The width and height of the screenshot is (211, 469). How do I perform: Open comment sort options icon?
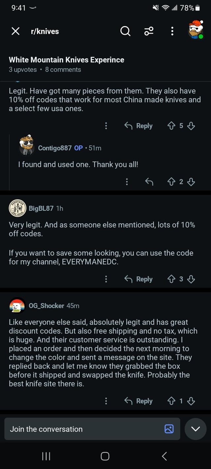(149, 31)
